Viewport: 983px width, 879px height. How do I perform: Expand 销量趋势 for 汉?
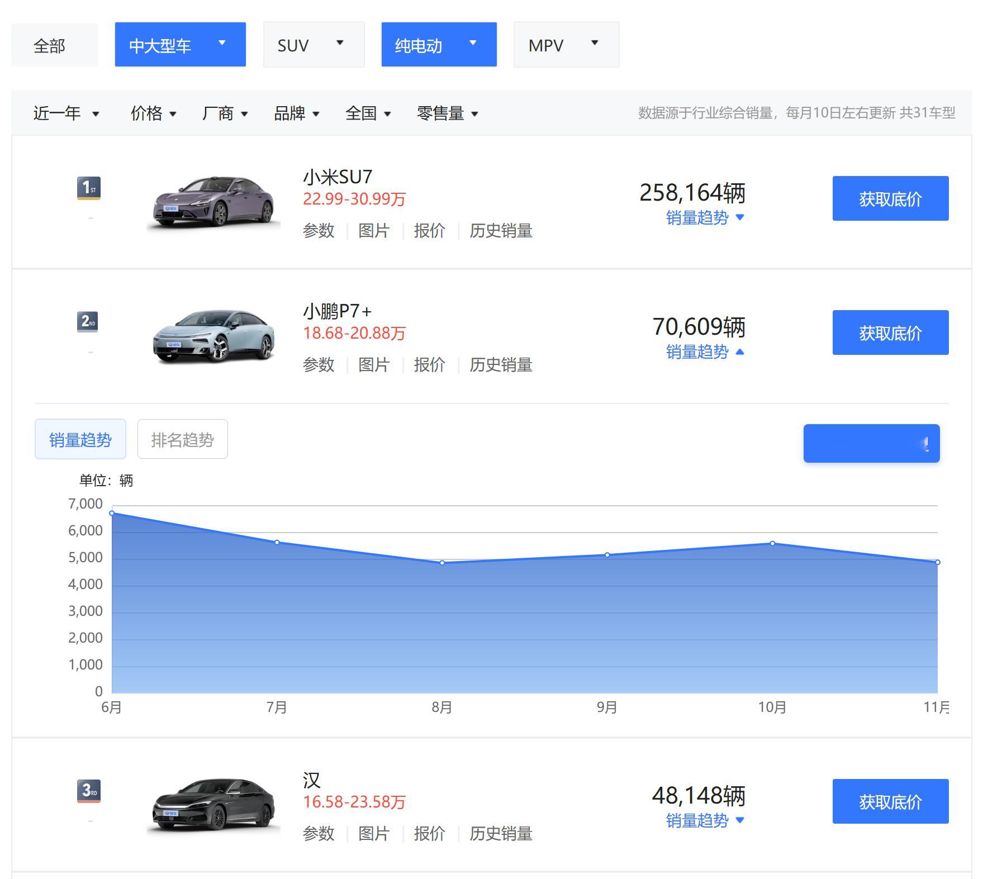pyautogui.click(x=705, y=820)
